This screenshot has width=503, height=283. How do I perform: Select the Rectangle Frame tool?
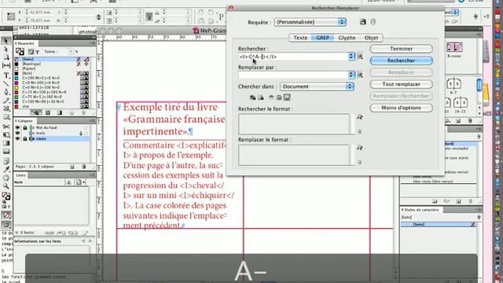[x=6, y=109]
